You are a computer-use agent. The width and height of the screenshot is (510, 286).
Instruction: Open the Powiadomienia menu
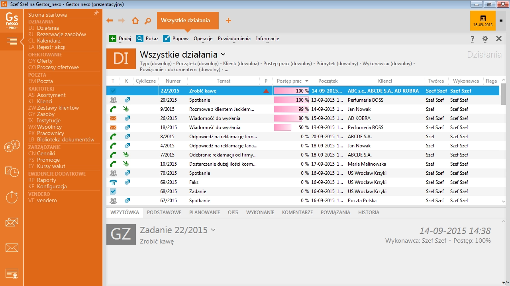[233, 39]
